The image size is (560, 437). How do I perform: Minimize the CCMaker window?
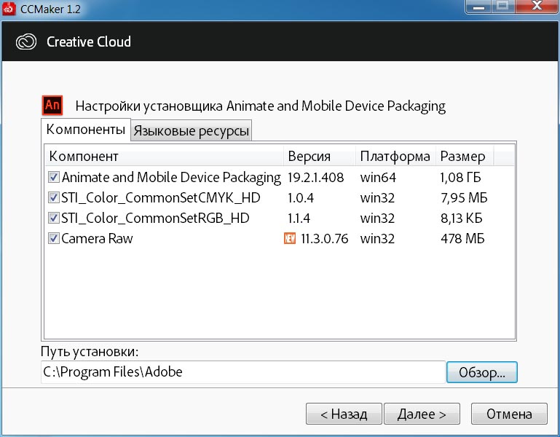click(478, 7)
